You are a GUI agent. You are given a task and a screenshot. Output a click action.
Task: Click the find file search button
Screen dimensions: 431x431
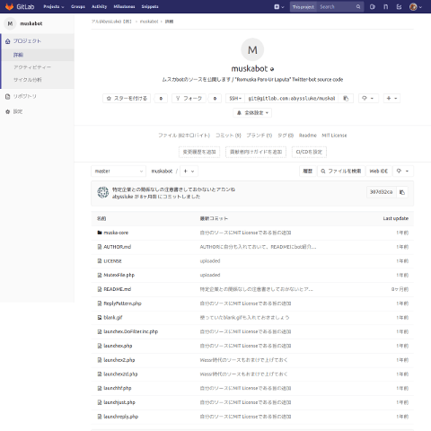click(341, 171)
